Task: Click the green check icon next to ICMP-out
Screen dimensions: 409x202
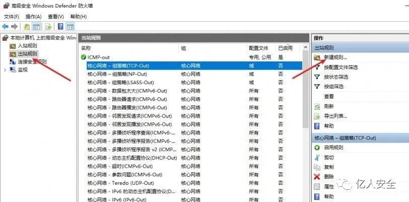Action: tap(84, 57)
